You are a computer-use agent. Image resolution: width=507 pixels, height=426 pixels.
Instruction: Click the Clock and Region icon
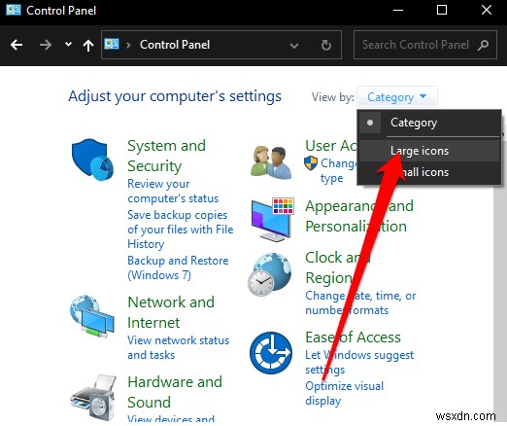(270, 274)
